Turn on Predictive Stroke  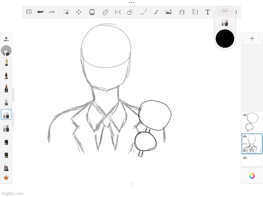(x=143, y=12)
